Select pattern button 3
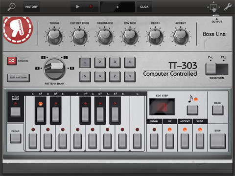Image resolution: width=235 pixels, height=176 pixels. pos(115,62)
